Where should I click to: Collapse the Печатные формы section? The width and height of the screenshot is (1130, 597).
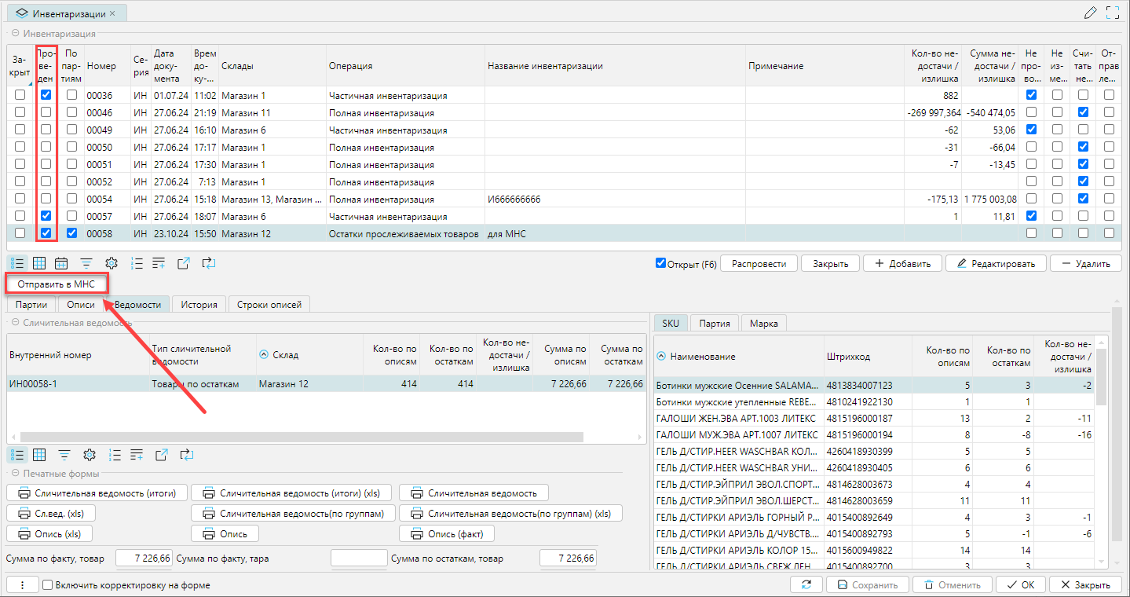coord(15,474)
